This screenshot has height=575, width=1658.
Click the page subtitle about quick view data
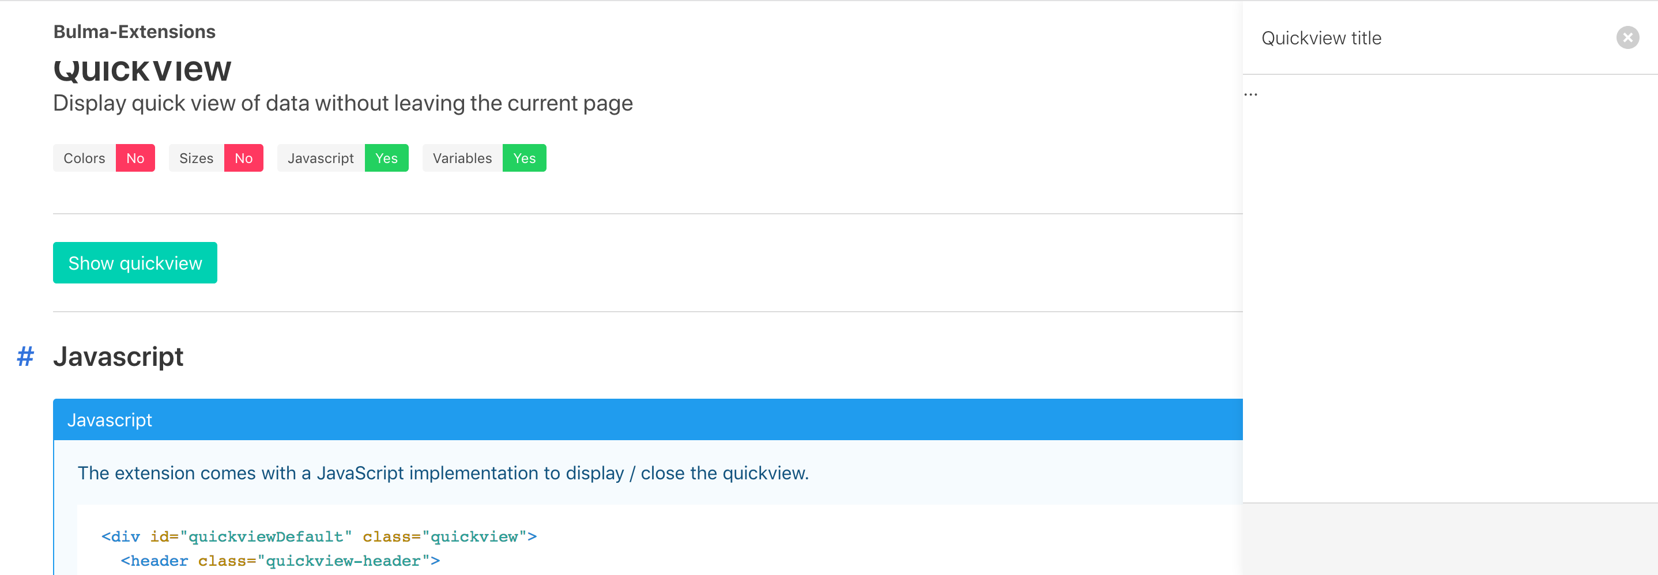[342, 104]
